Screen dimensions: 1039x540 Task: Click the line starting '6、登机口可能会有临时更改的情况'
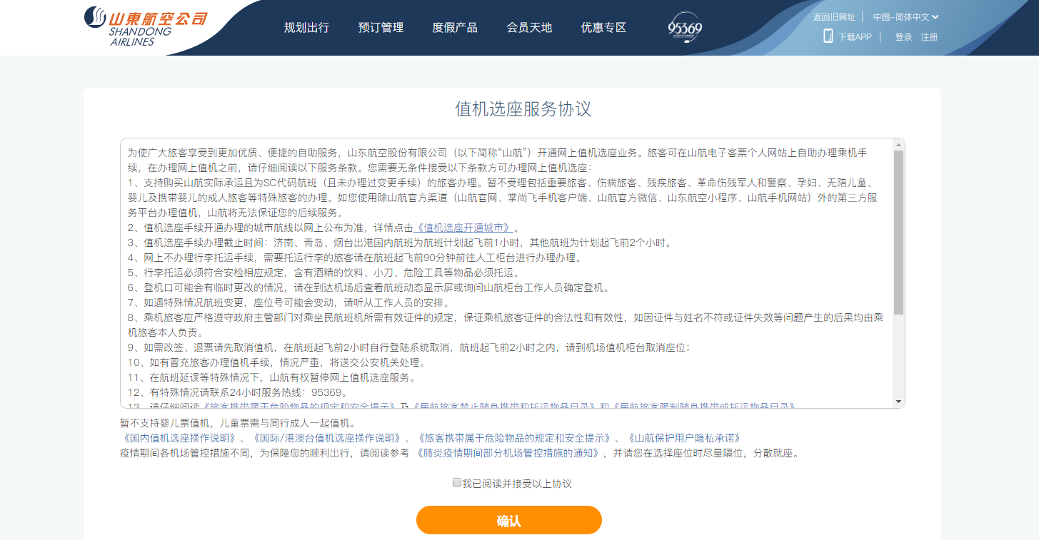pos(370,287)
